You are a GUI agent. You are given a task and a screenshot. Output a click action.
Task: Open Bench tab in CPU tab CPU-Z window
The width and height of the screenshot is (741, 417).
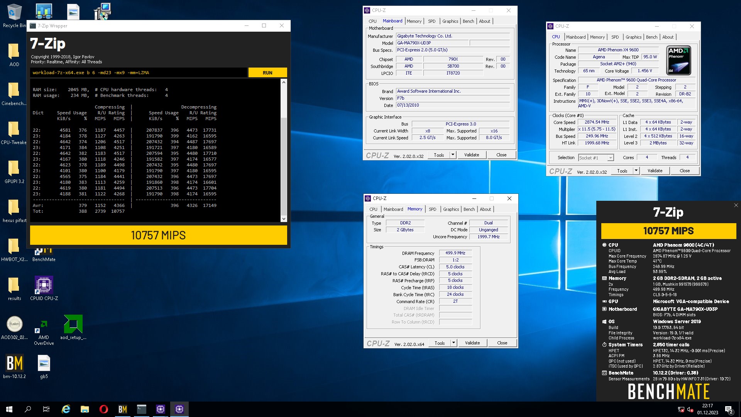651,37
